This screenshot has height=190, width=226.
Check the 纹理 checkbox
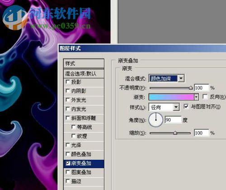74,136
